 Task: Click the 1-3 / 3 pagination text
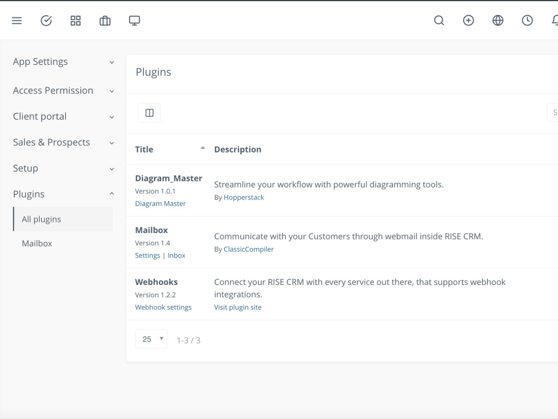pyautogui.click(x=189, y=340)
